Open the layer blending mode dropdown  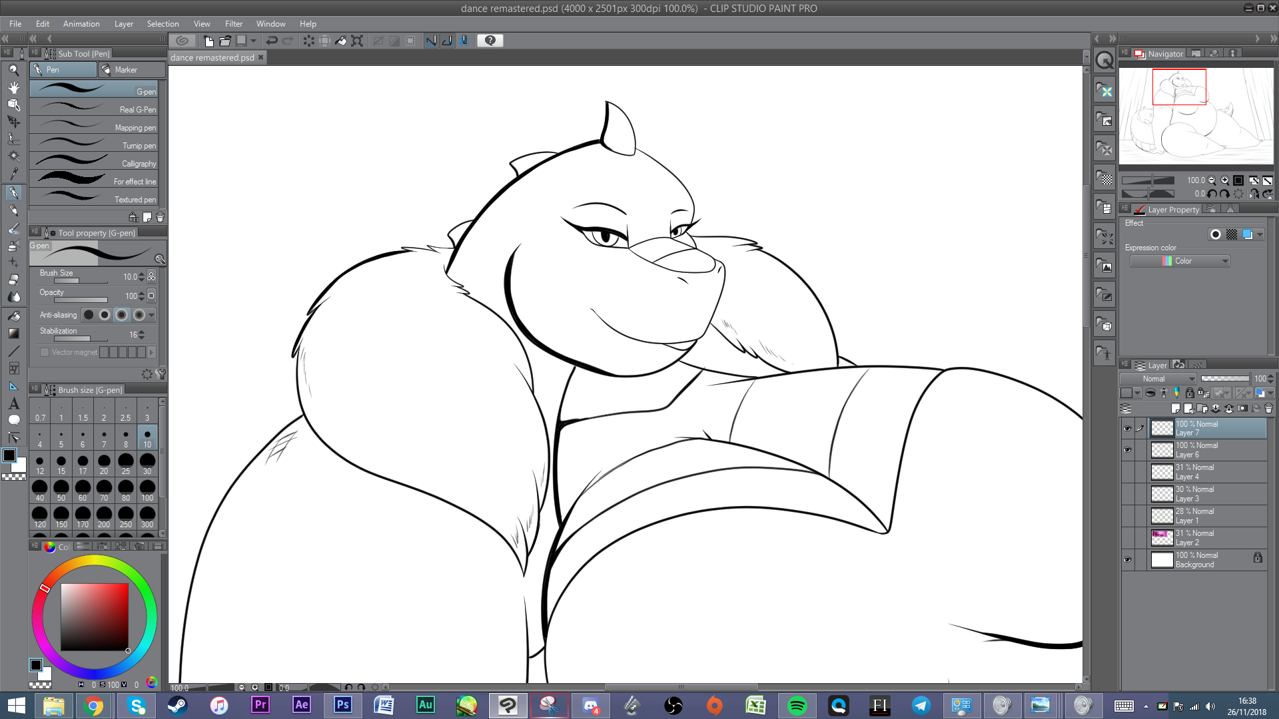click(1159, 379)
